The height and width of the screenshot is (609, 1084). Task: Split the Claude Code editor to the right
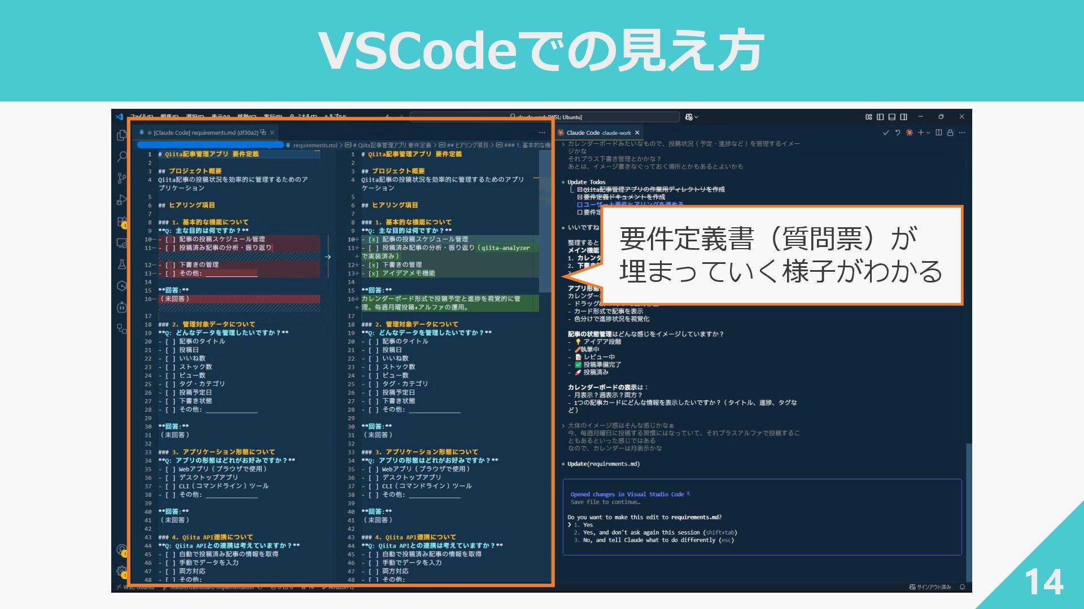tap(939, 133)
